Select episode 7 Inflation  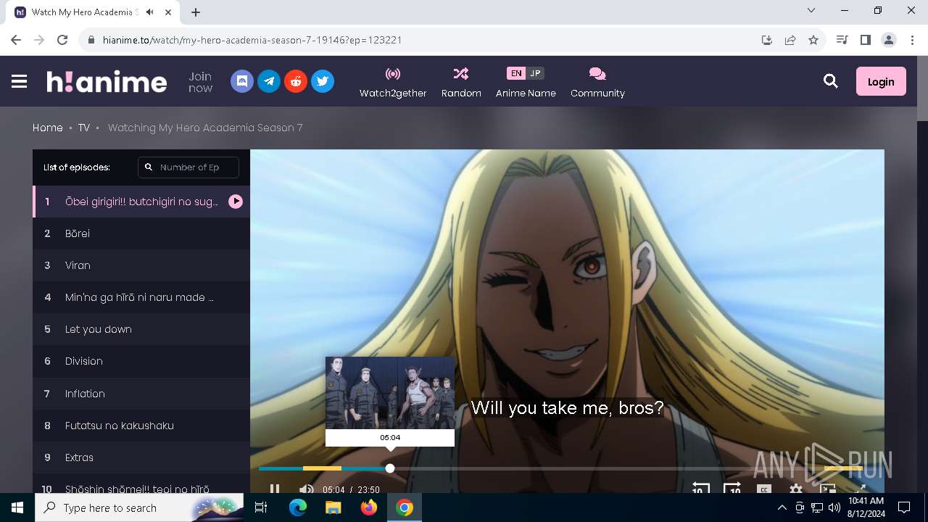tap(141, 394)
